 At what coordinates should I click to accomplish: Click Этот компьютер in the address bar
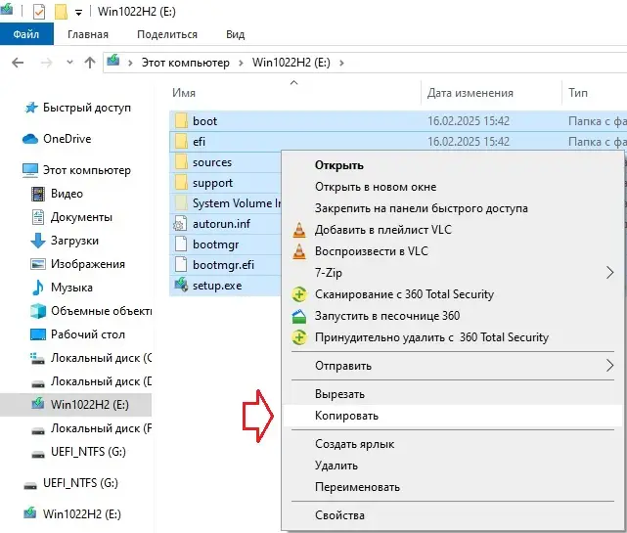click(x=186, y=63)
